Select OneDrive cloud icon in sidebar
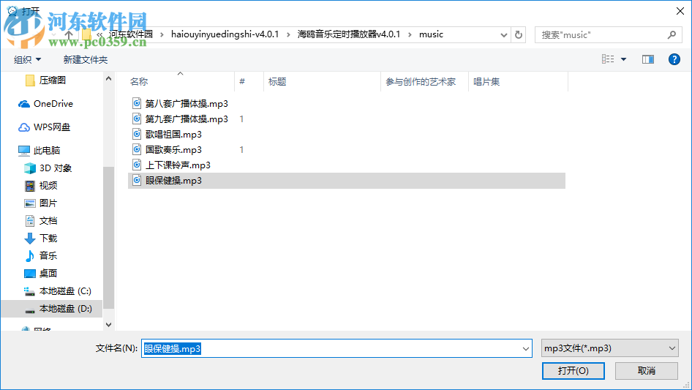The image size is (692, 390). pos(24,104)
